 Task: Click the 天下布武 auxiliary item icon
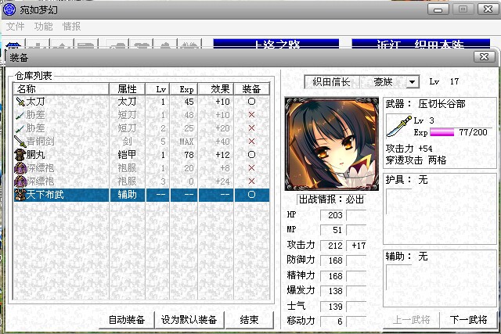(x=20, y=195)
